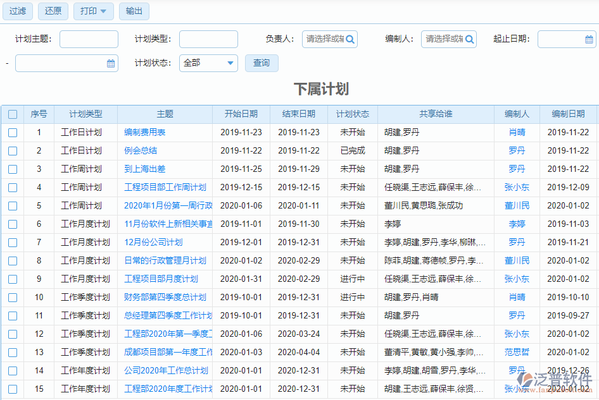Check the checkbox for 财务部第四季度总计划
Image resolution: width=599 pixels, height=400 pixels.
click(x=13, y=297)
